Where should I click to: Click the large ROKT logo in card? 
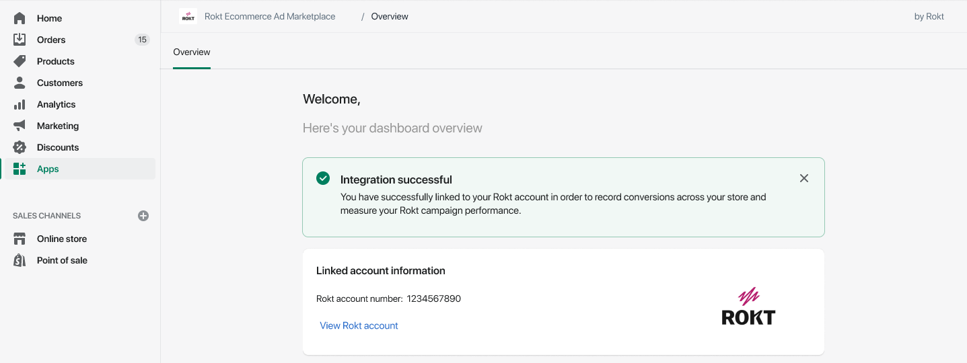pyautogui.click(x=748, y=307)
